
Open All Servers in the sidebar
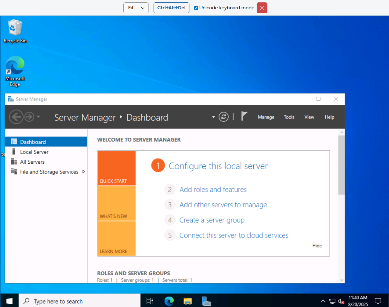31,162
